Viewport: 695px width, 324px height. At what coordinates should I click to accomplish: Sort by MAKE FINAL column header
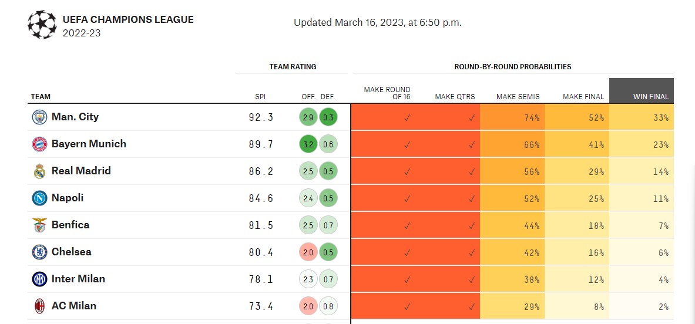pyautogui.click(x=583, y=97)
